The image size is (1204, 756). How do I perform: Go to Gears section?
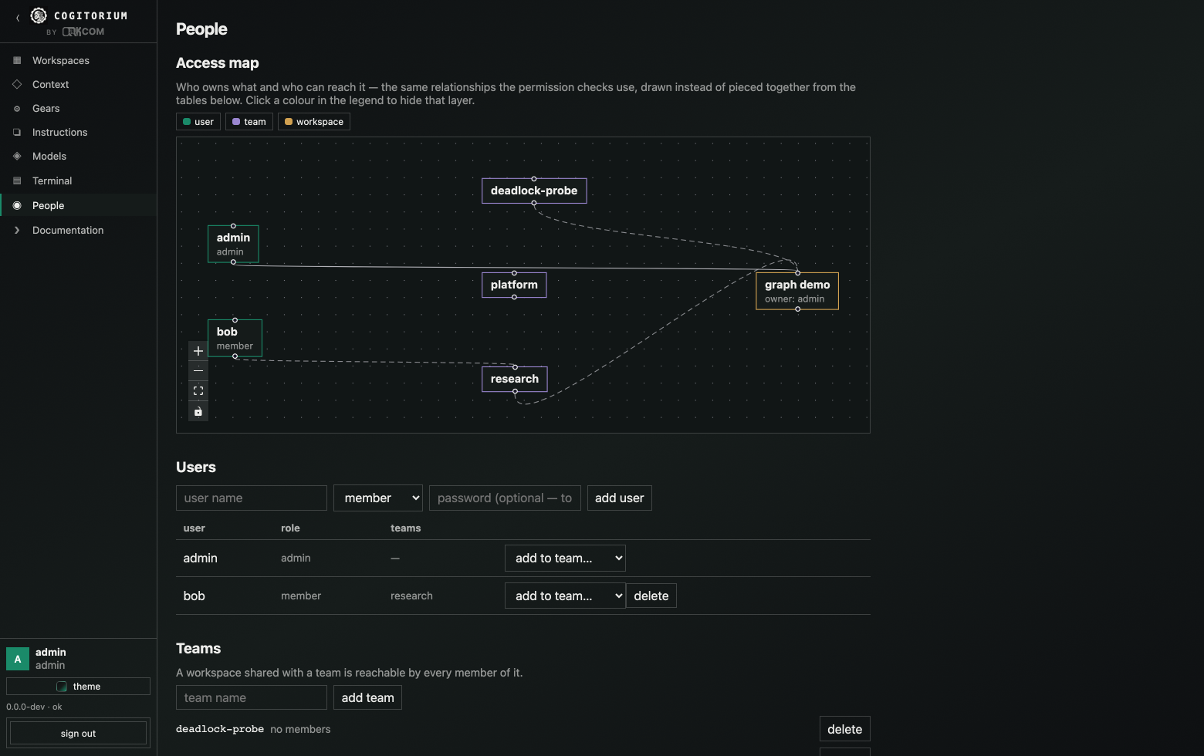point(46,108)
